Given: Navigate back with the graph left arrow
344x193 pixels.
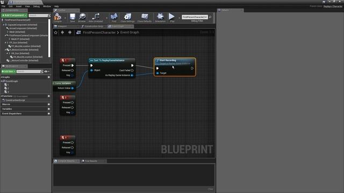Looking at the screenshot, I should coord(62,32).
